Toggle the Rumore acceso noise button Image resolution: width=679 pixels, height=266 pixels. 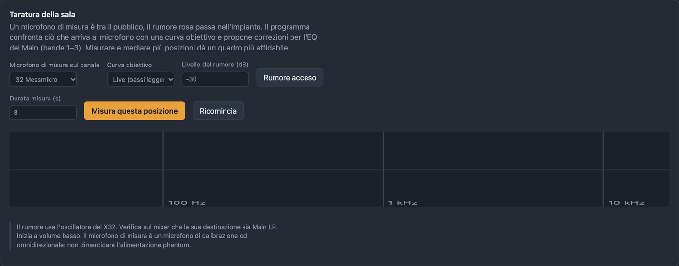point(290,78)
